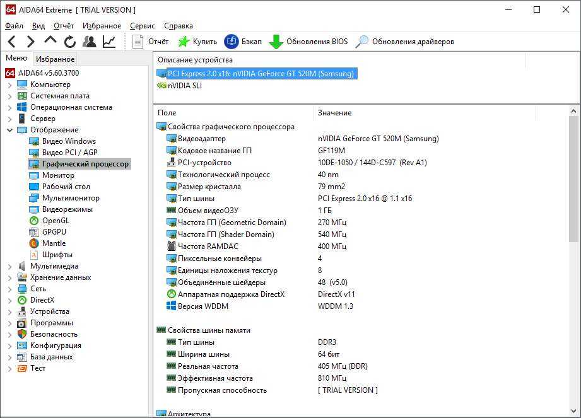Screen dimensions: 581x418
Task: Click the Forward navigation arrow
Action: point(30,42)
